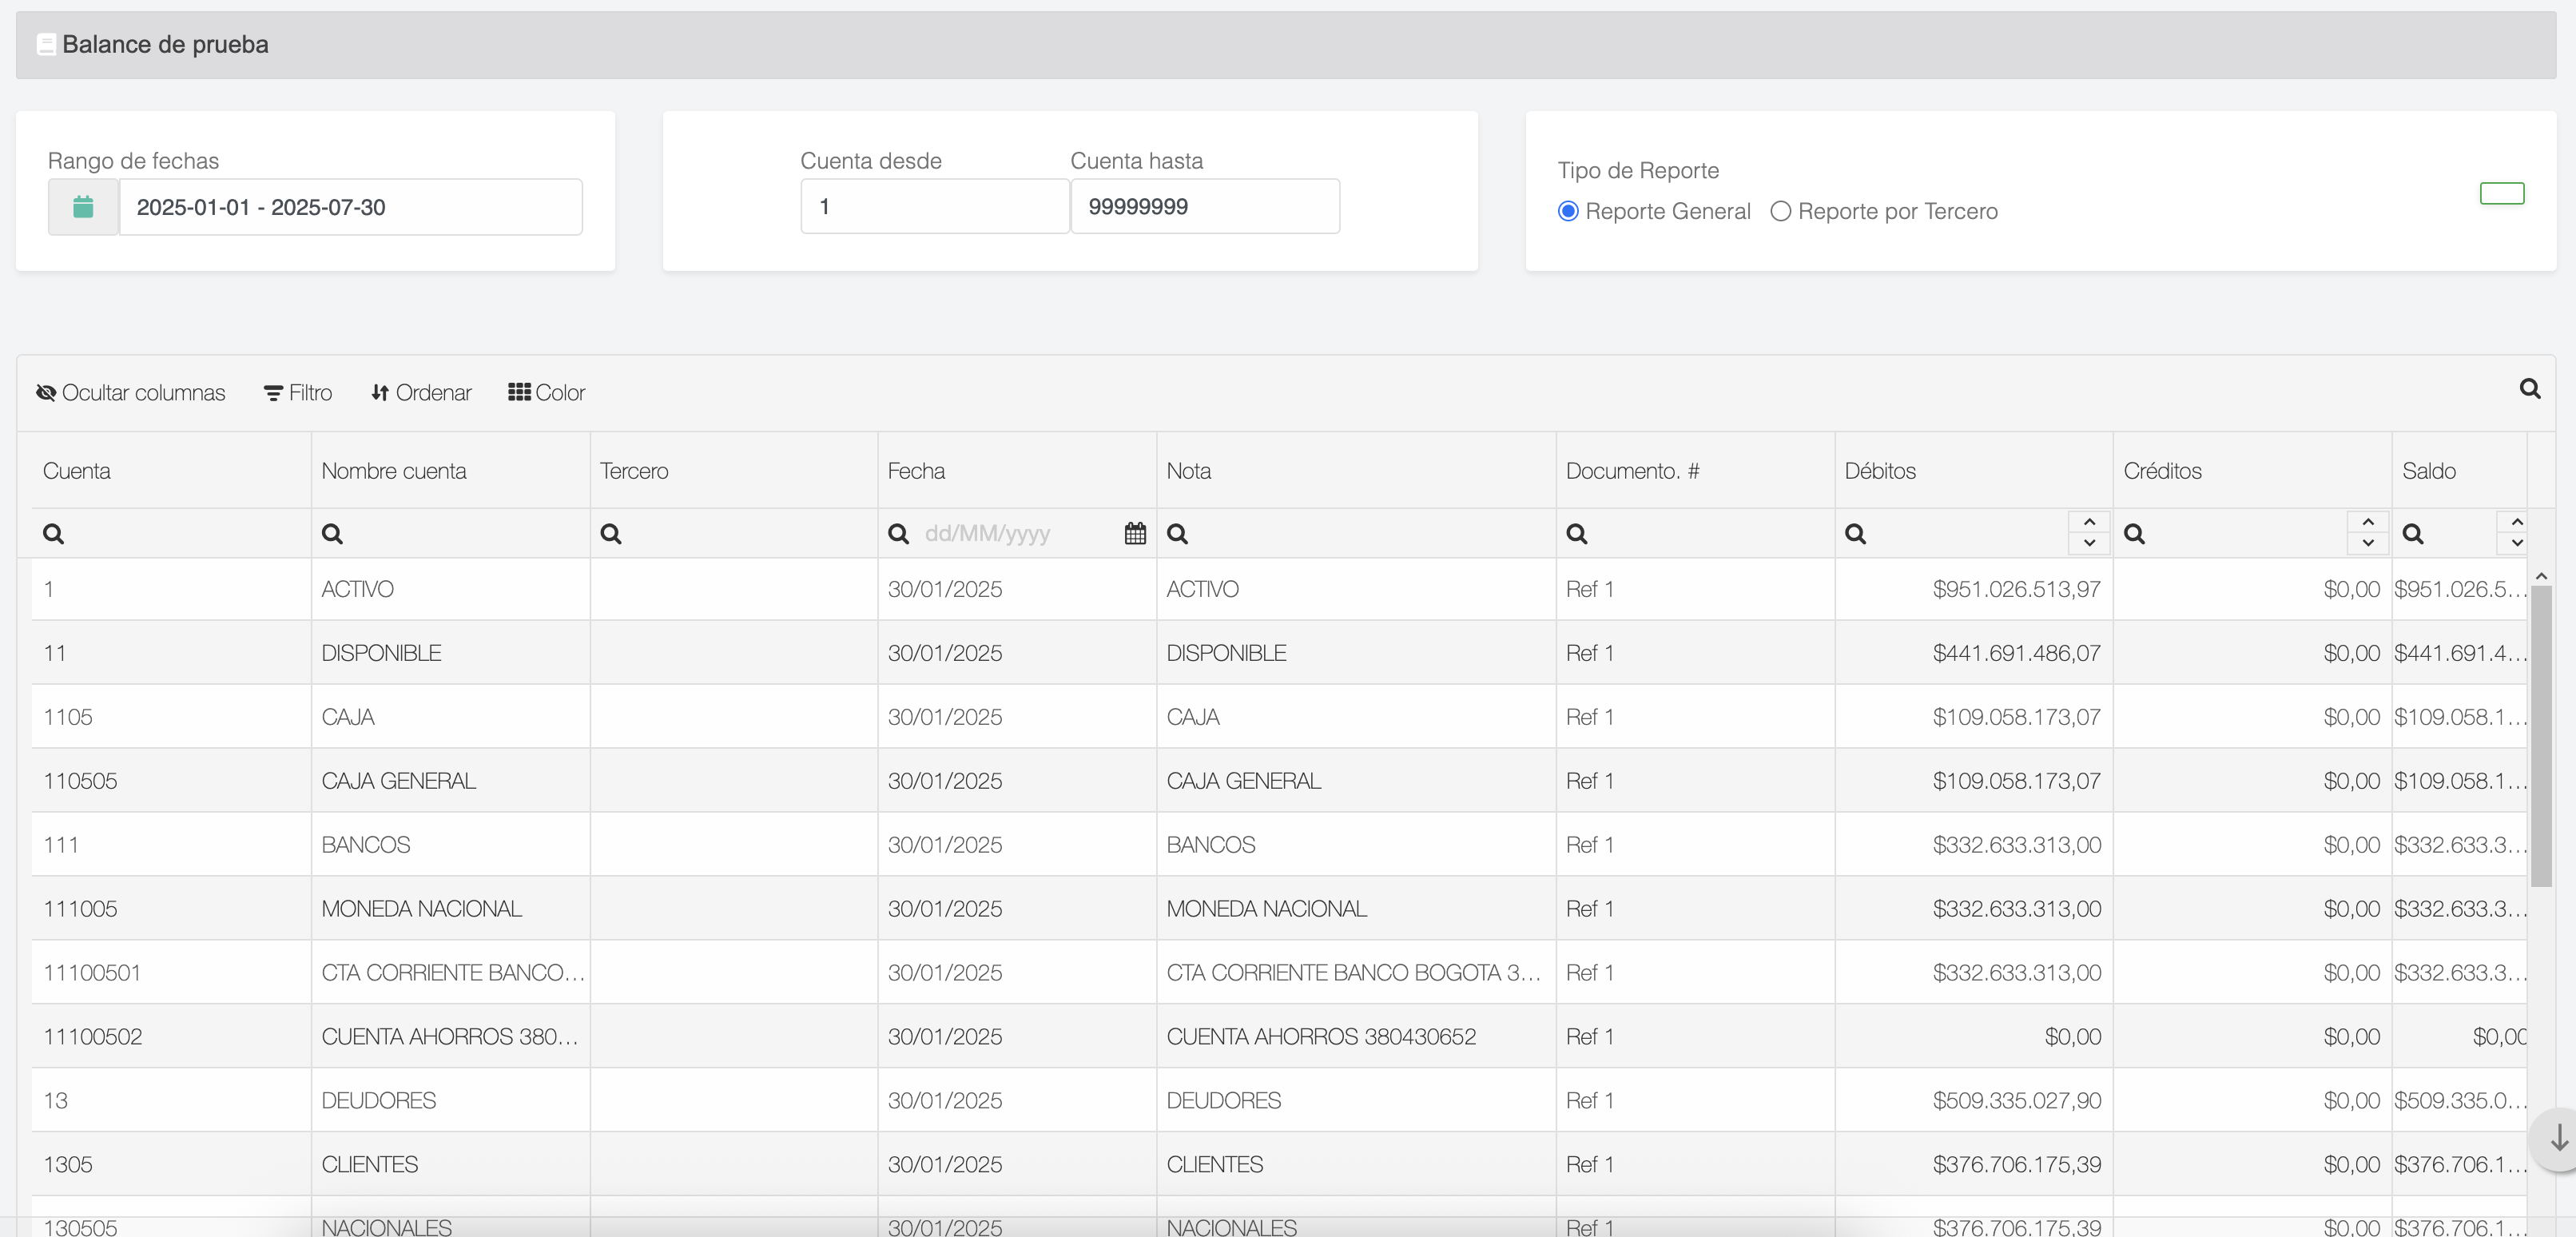This screenshot has width=2576, height=1237.
Task: Click search icon in Saldo filter
Action: (x=2413, y=534)
